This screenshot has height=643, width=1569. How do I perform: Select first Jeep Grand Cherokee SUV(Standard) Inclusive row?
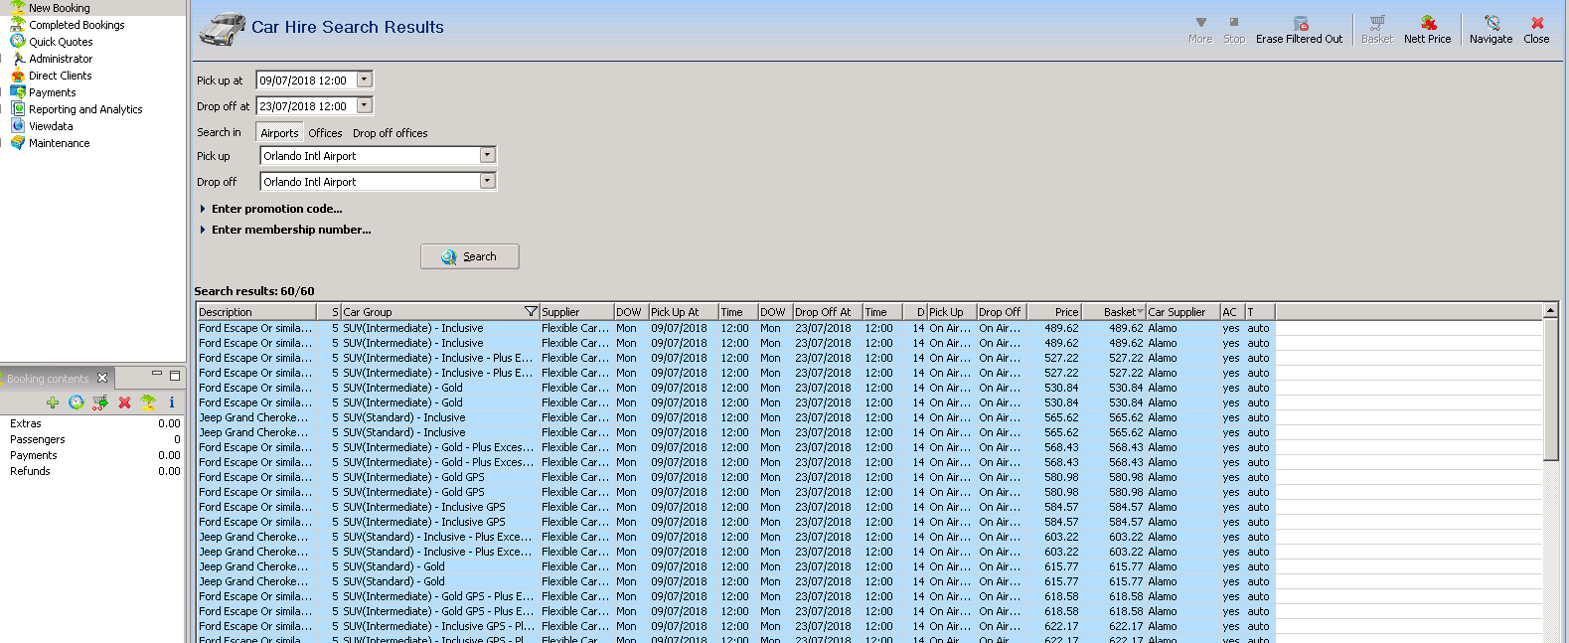click(x=735, y=417)
